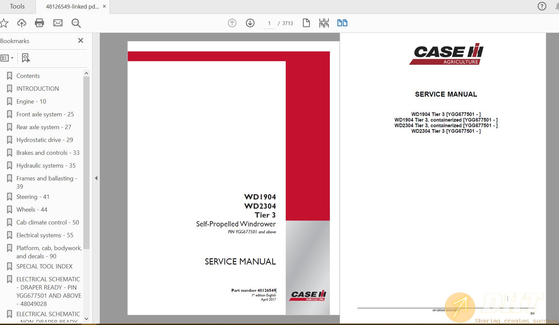This screenshot has width=559, height=325.
Task: Jump to Engine - 10 bookmark
Action: click(31, 102)
